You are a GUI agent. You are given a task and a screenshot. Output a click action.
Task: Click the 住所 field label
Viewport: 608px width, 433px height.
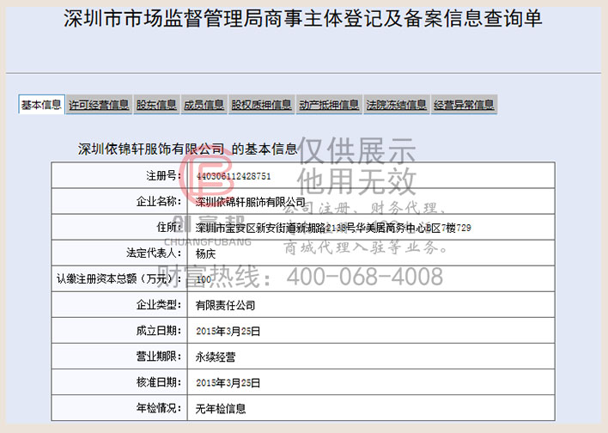168,228
